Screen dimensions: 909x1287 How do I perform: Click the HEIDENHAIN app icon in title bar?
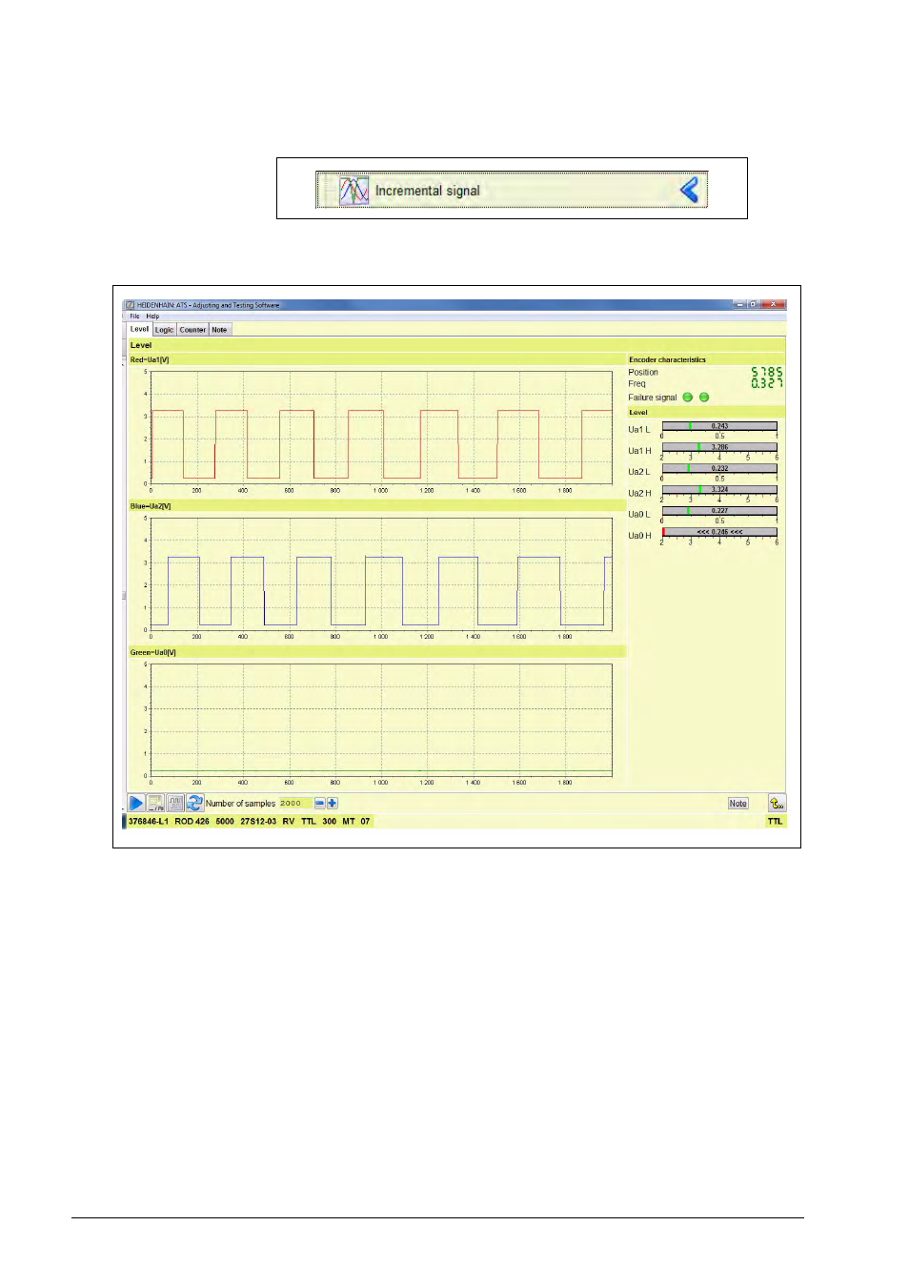click(x=131, y=305)
